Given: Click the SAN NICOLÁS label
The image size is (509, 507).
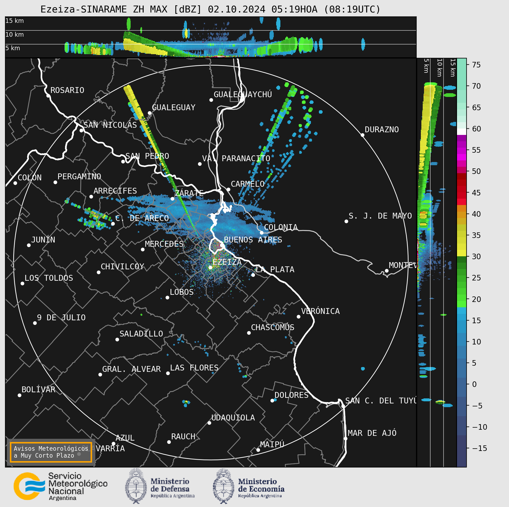Looking at the screenshot, I should (x=110, y=125).
